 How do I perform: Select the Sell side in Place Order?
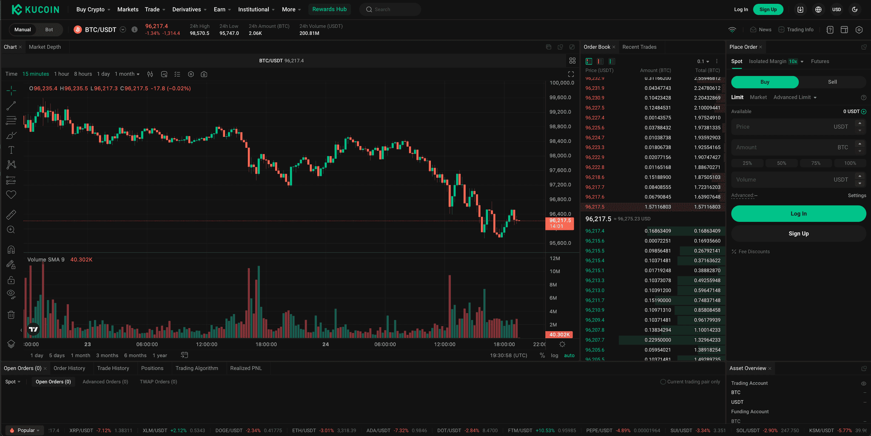[x=832, y=82]
